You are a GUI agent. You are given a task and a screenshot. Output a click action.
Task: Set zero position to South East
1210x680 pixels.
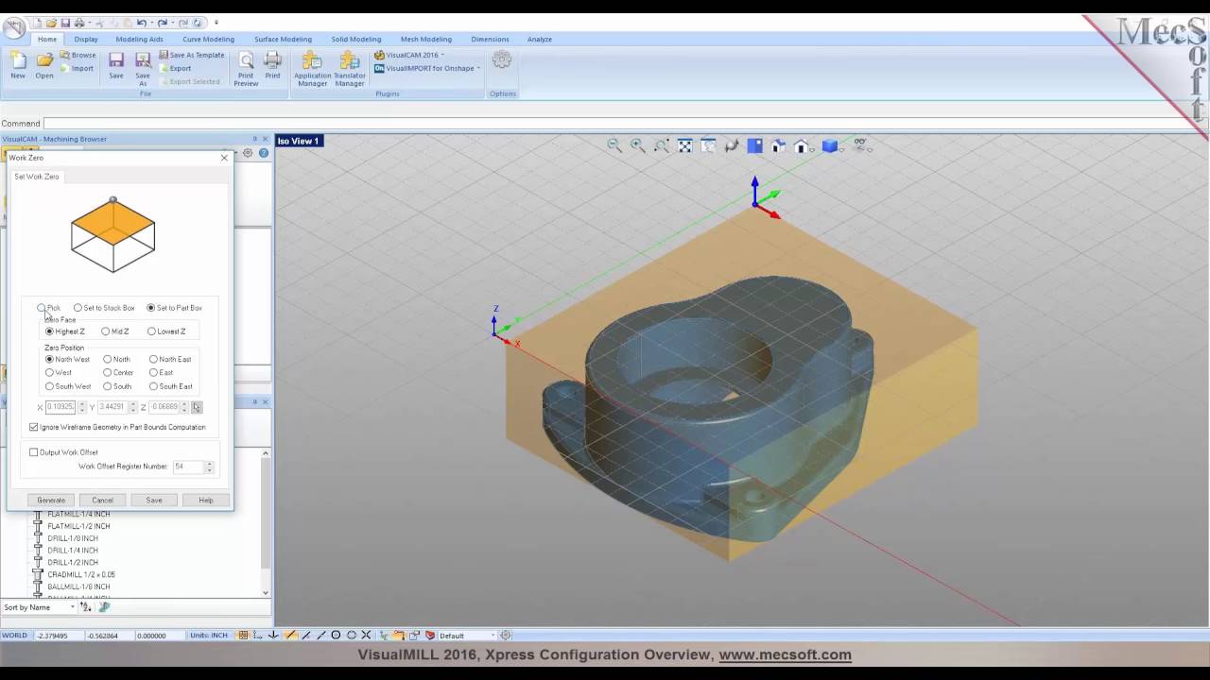tap(153, 386)
